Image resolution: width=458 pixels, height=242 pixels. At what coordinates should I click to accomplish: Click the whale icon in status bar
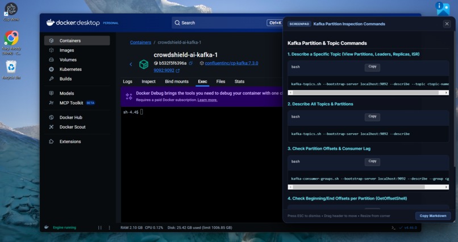(47, 227)
